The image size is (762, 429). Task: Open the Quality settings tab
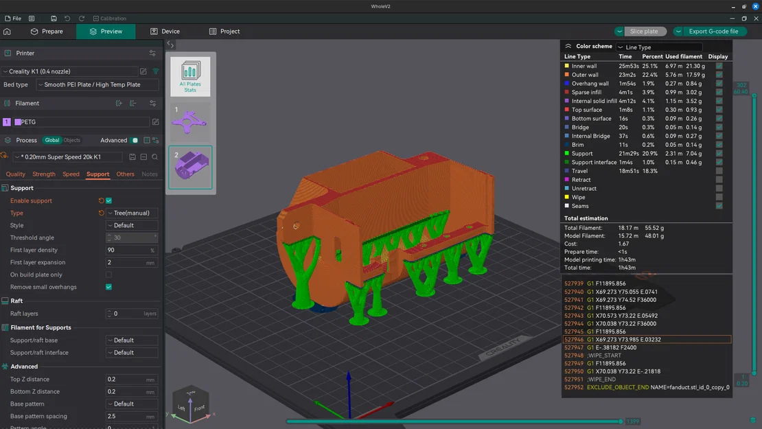[16, 174]
